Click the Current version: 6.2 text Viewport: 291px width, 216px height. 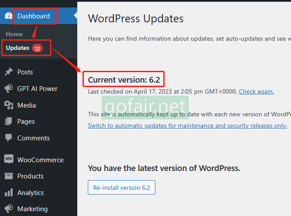(x=124, y=80)
